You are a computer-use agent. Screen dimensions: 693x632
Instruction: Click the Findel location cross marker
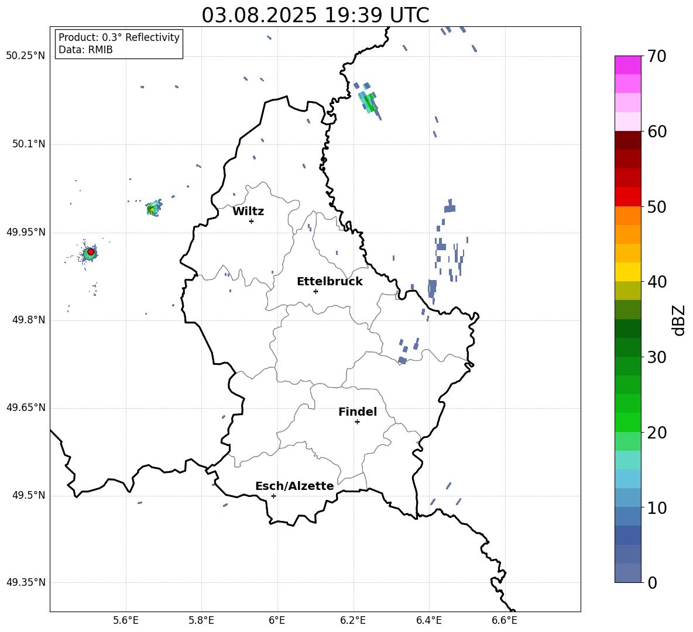(x=357, y=422)
